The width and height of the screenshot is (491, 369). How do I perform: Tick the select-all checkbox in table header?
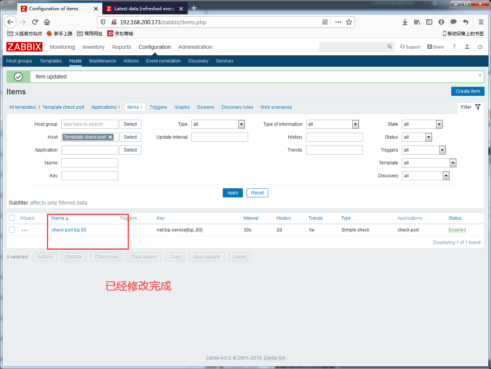[x=12, y=218]
